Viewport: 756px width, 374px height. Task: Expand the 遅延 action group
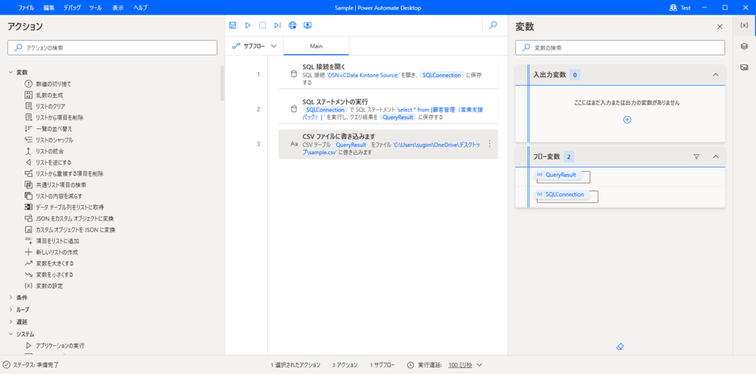click(x=11, y=322)
